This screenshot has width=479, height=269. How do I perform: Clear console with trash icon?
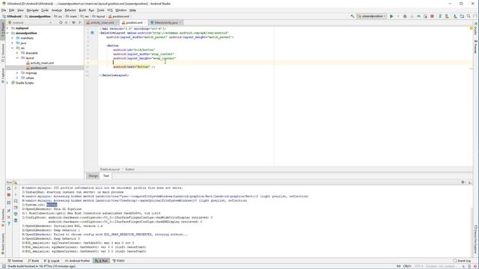tap(16, 220)
